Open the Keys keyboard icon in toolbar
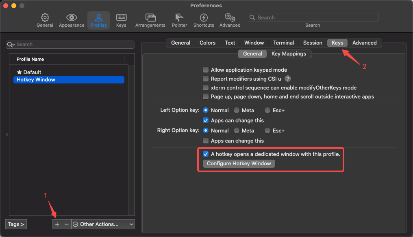This screenshot has height=237, width=413. pos(121,18)
